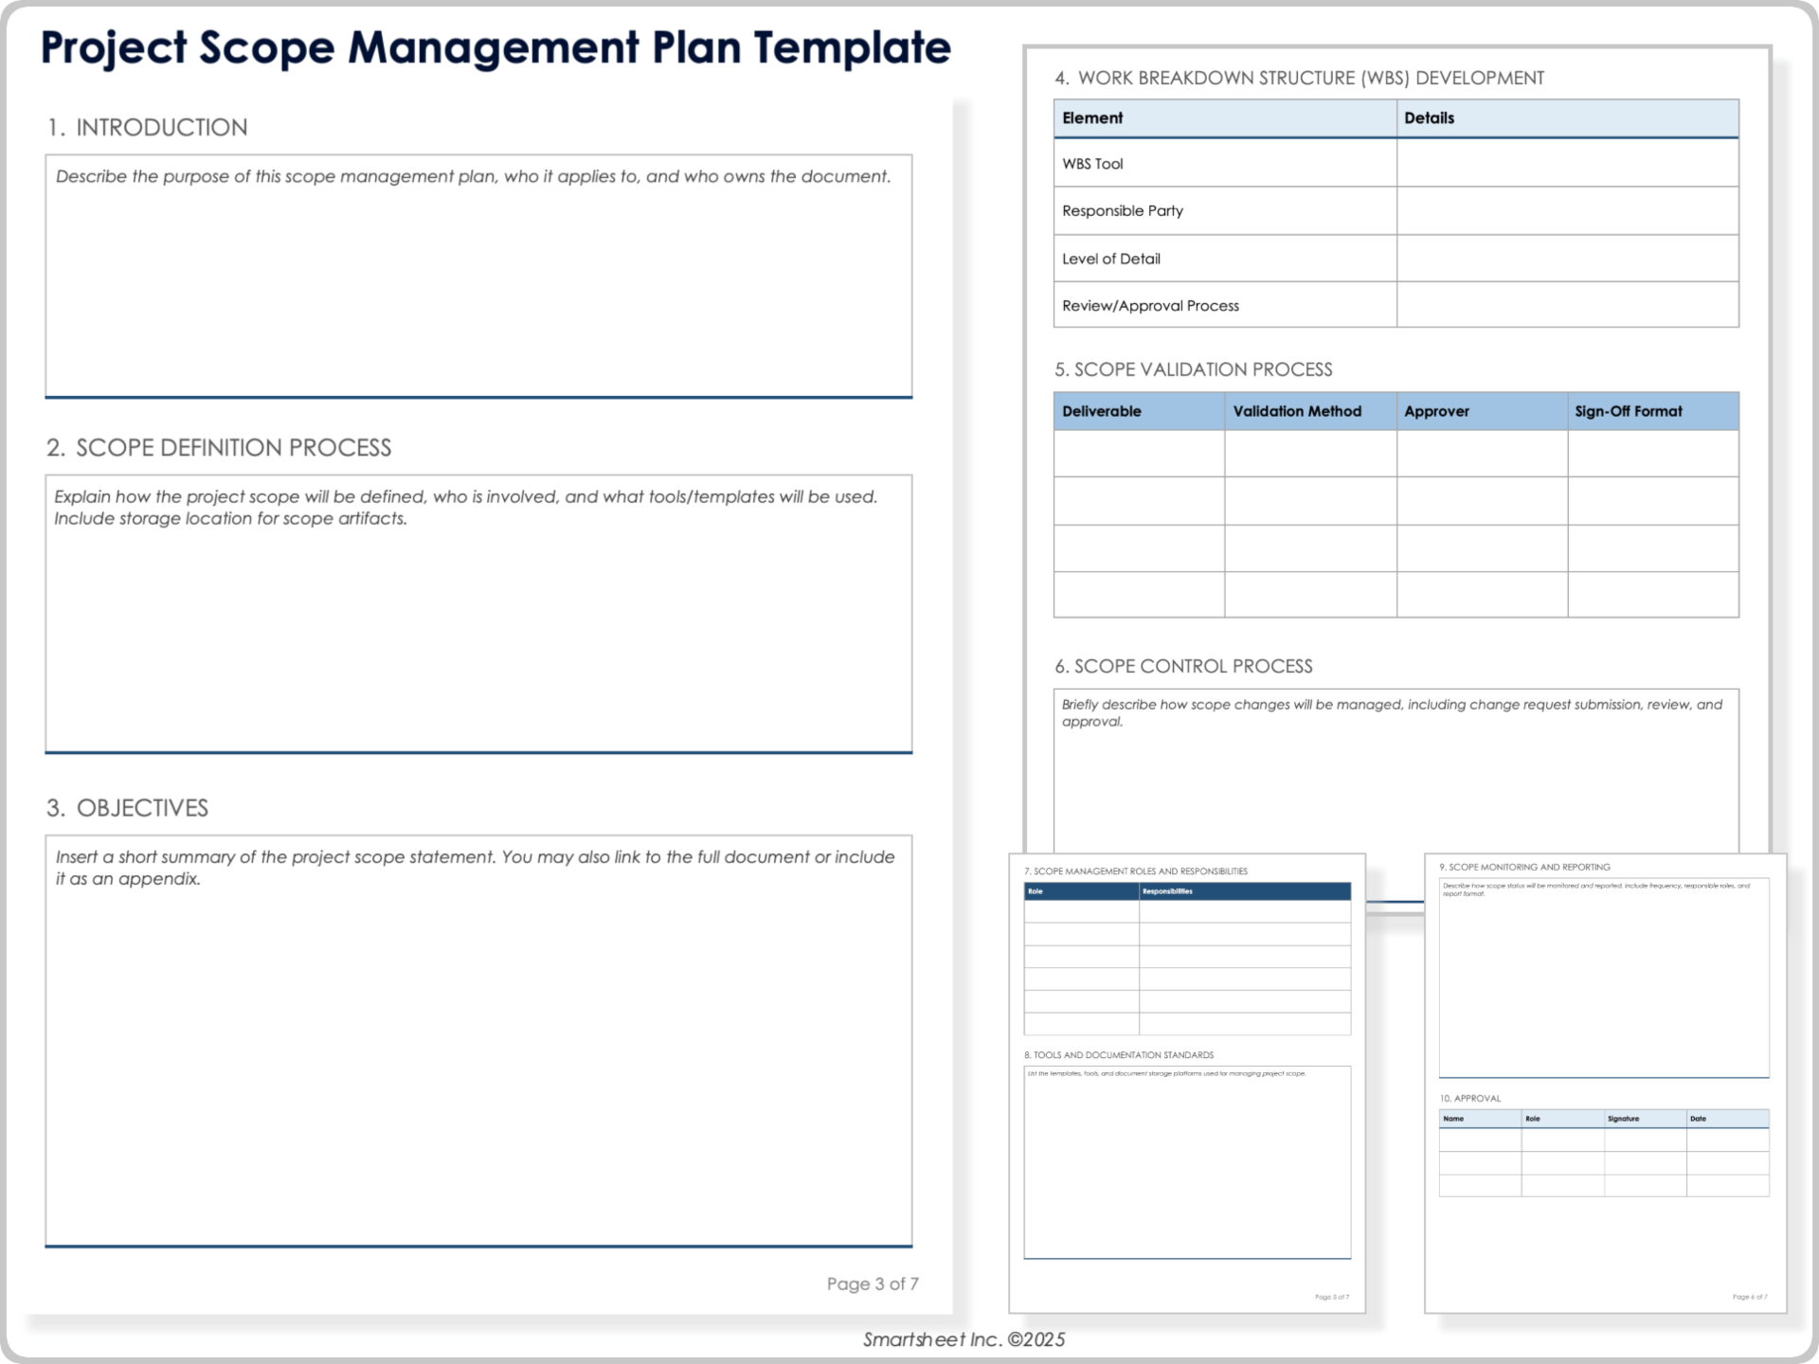Viewport: 1819px width, 1364px height.
Task: Click the Scope Definition Process text area
Action: click(478, 616)
